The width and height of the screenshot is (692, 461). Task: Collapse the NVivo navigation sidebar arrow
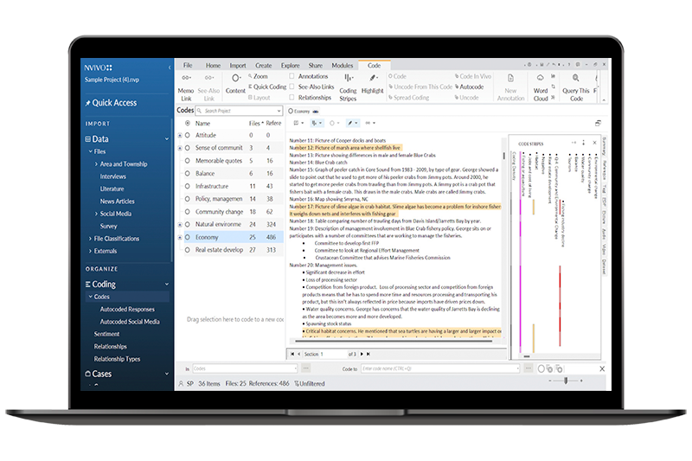170,67
